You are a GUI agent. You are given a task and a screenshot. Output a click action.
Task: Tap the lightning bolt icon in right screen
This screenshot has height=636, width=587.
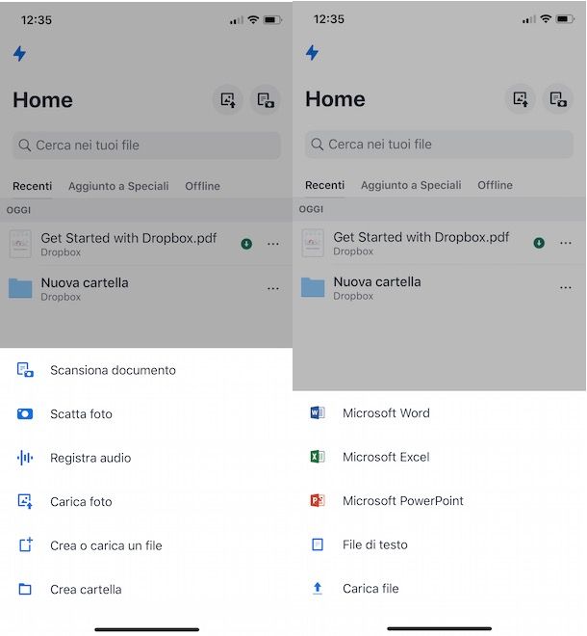(x=312, y=53)
